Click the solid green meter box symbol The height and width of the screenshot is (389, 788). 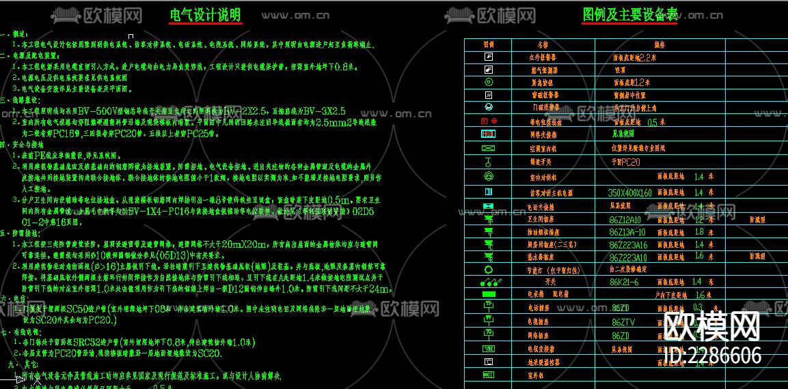click(489, 294)
